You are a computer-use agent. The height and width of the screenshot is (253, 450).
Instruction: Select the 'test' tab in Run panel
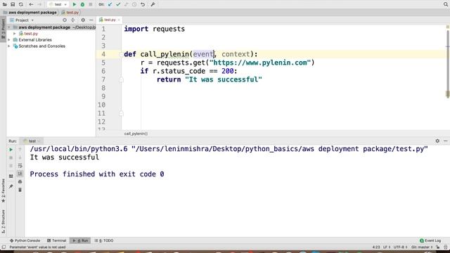32,141
